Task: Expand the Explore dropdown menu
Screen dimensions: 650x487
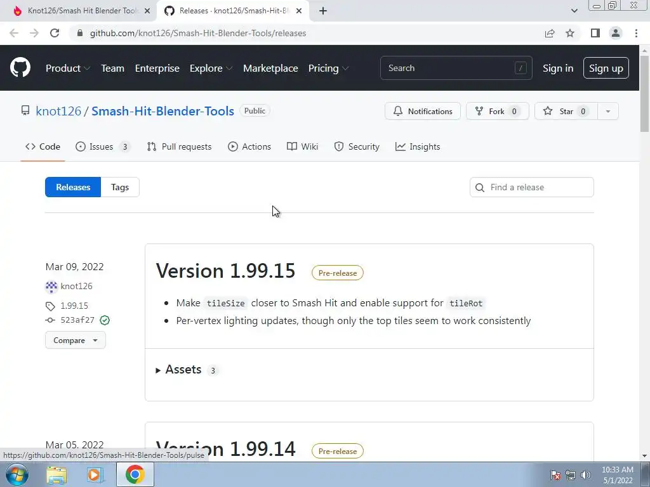Action: point(211,68)
